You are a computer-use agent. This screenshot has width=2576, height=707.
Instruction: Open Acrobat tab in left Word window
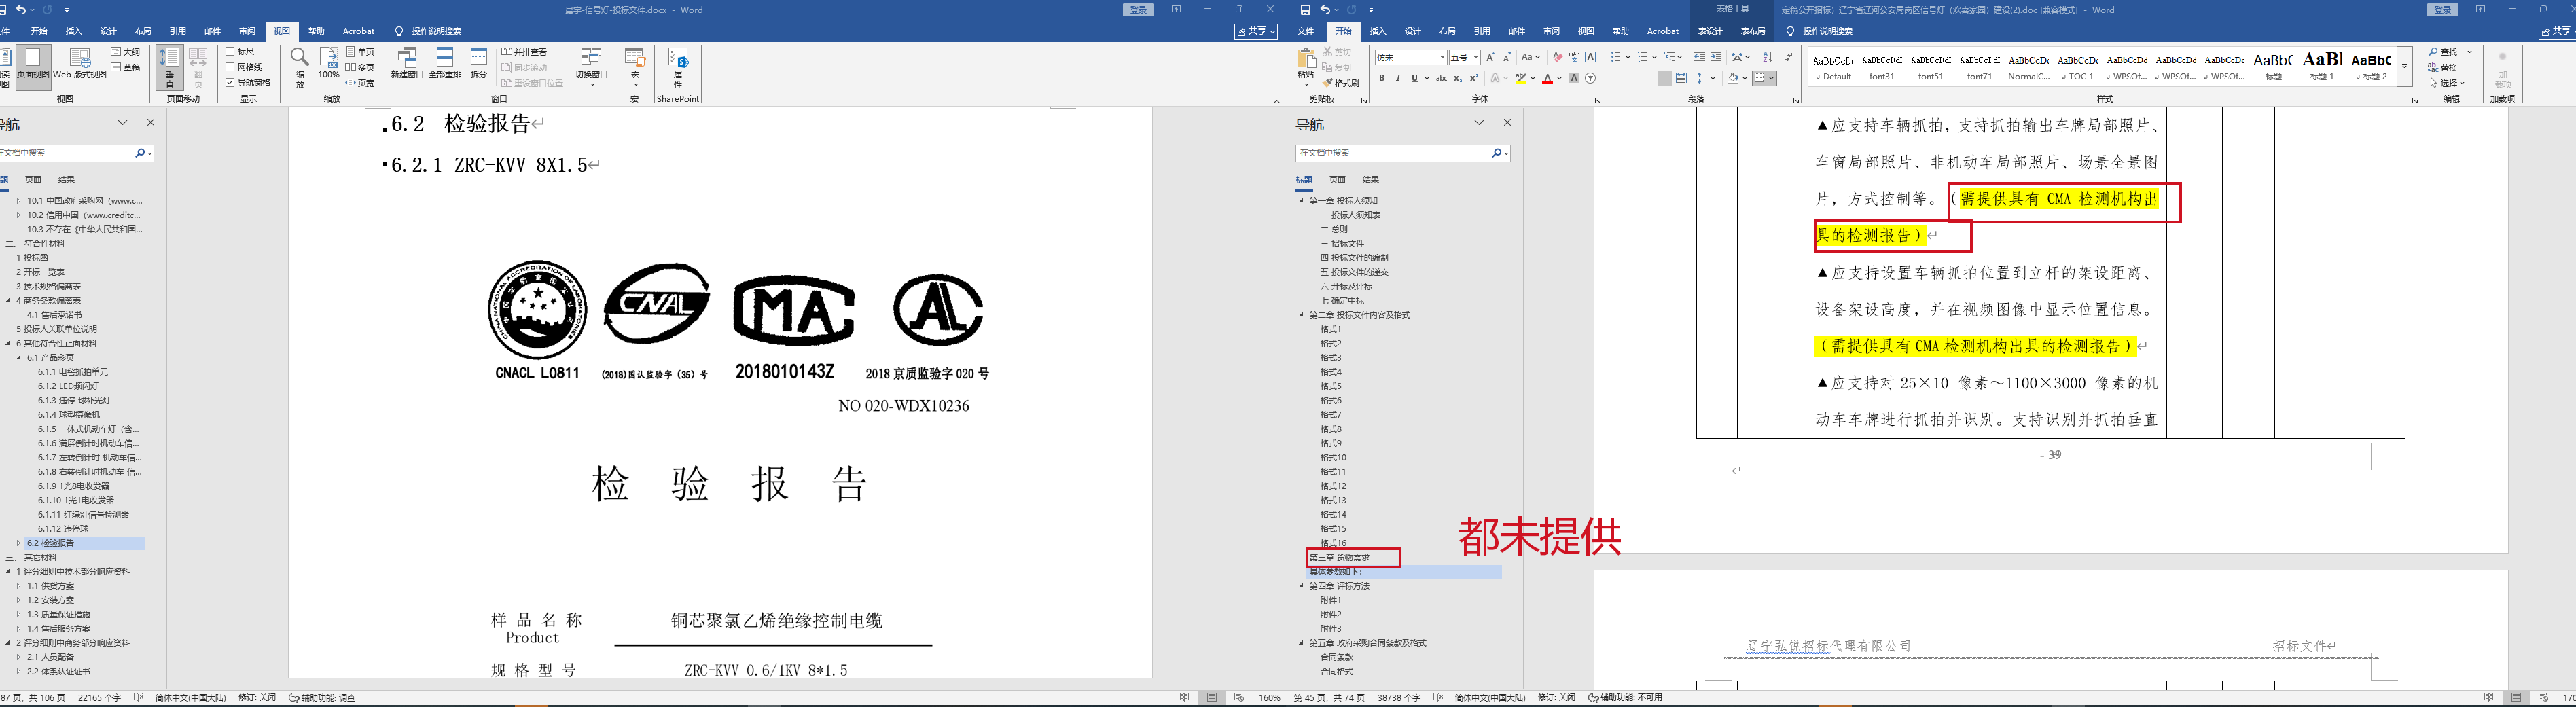[x=359, y=31]
